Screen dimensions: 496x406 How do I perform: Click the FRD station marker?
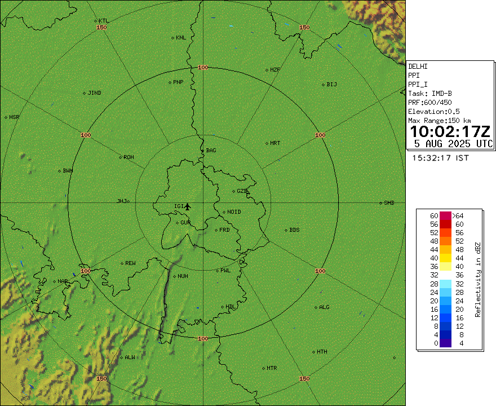216,230
